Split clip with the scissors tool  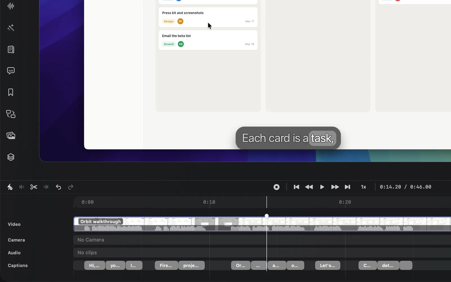point(34,187)
